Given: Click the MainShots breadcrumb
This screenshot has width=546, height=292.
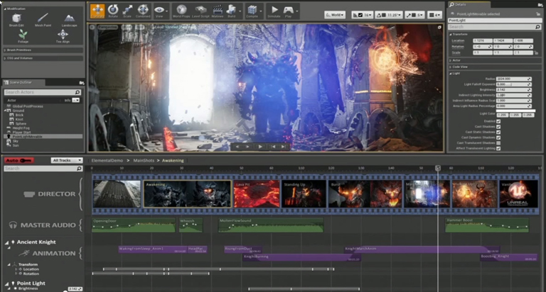Looking at the screenshot, I should tap(144, 161).
